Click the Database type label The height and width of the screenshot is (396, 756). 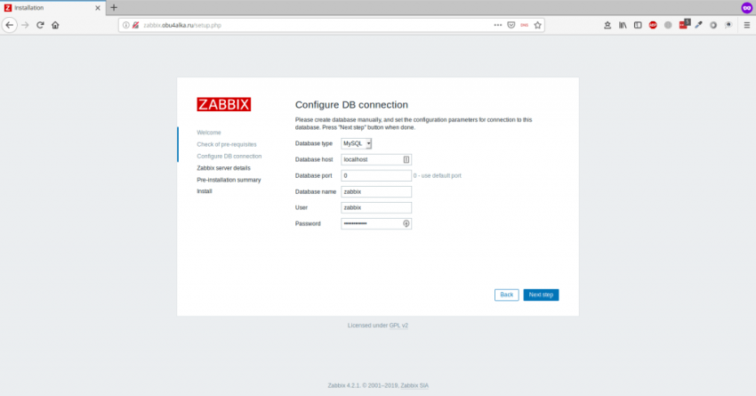[314, 143]
